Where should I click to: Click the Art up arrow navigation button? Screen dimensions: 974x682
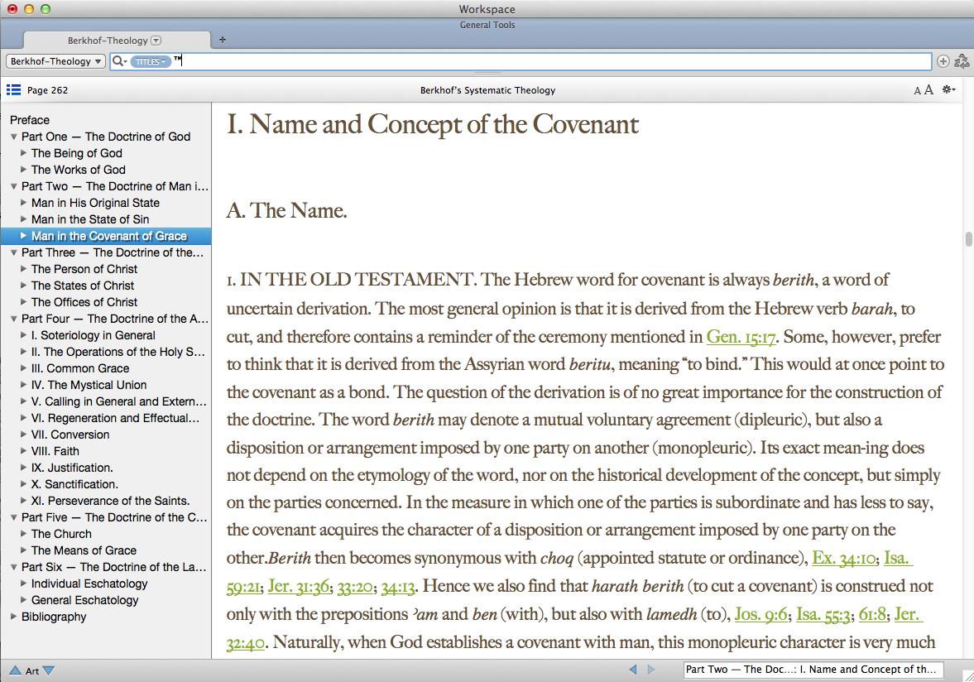tap(15, 670)
